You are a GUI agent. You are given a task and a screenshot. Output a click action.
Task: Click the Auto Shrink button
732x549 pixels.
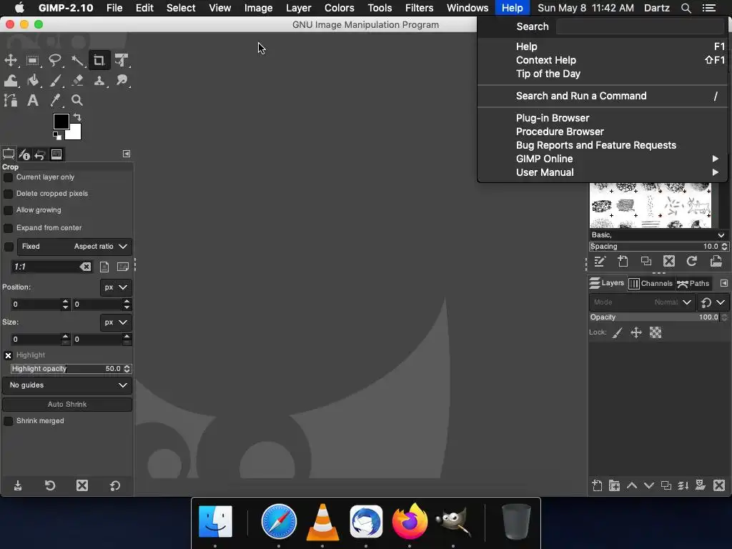[67, 405]
